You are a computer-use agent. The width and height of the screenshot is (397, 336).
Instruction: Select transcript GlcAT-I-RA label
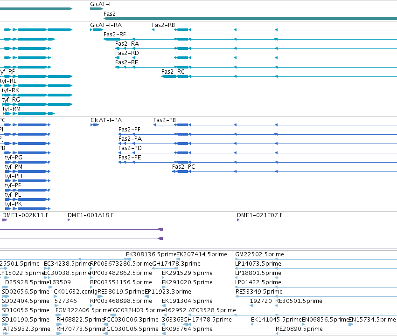click(106, 25)
